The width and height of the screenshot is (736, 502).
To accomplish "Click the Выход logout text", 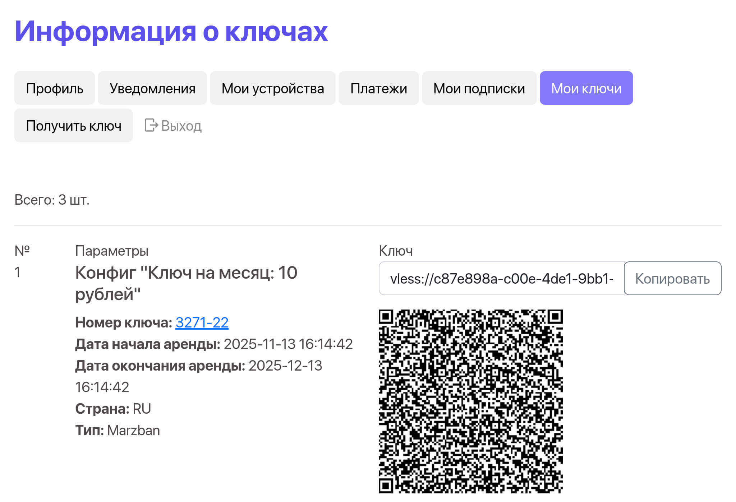I will (x=181, y=126).
